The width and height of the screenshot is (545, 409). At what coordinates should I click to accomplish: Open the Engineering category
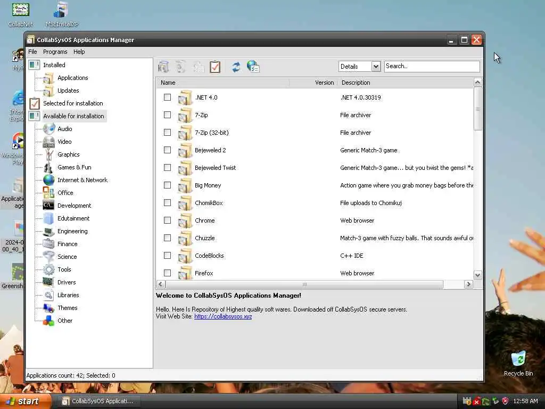click(72, 231)
